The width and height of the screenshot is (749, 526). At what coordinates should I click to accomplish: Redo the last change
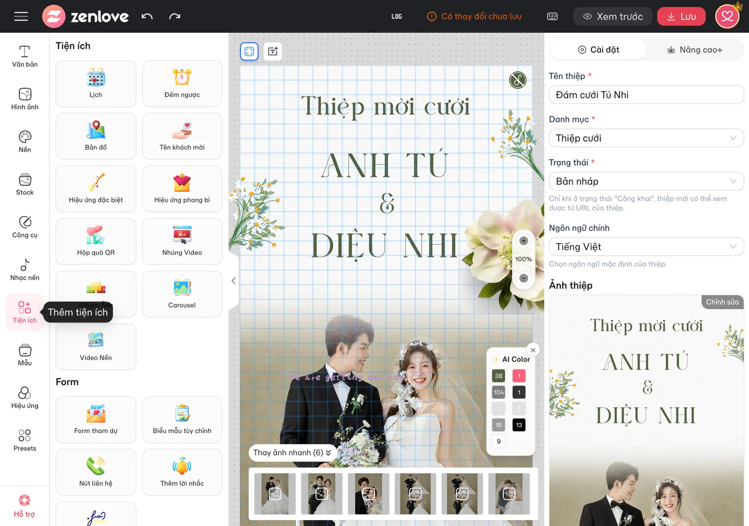[175, 16]
